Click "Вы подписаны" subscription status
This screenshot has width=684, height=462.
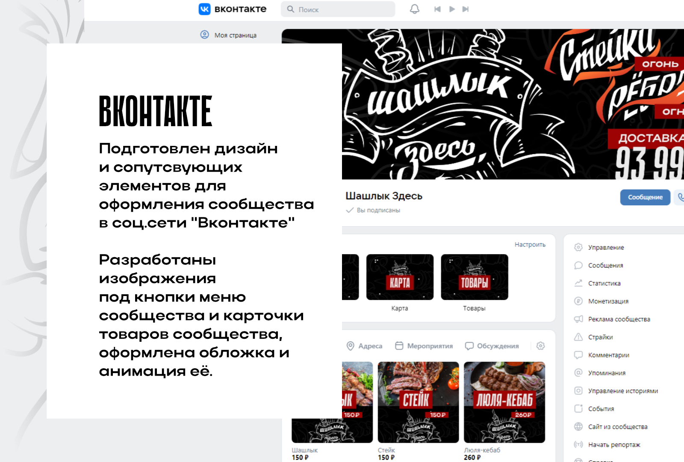pyautogui.click(x=378, y=210)
